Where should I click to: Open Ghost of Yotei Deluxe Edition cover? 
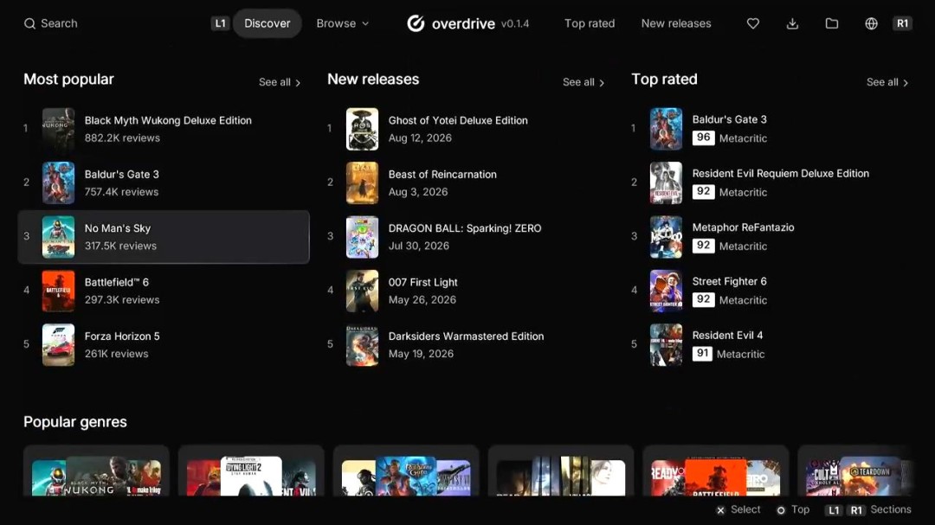pyautogui.click(x=362, y=129)
